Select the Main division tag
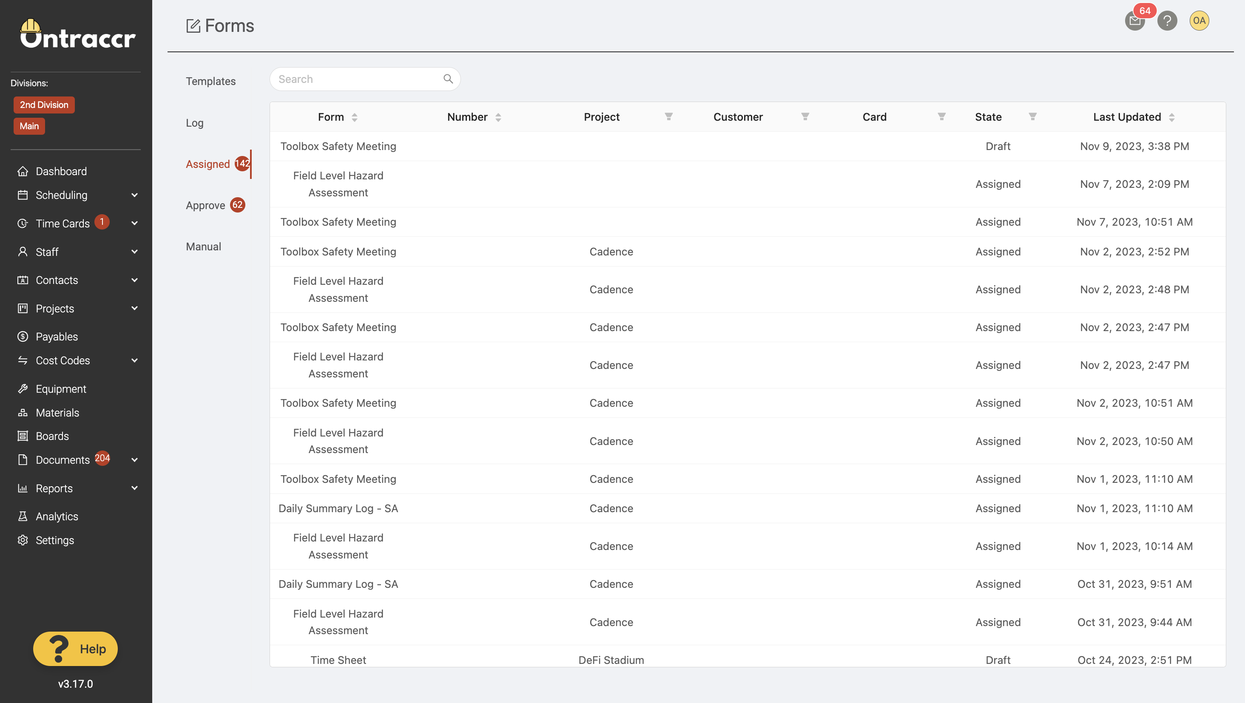 point(29,126)
